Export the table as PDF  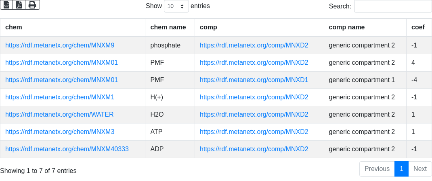point(19,5)
